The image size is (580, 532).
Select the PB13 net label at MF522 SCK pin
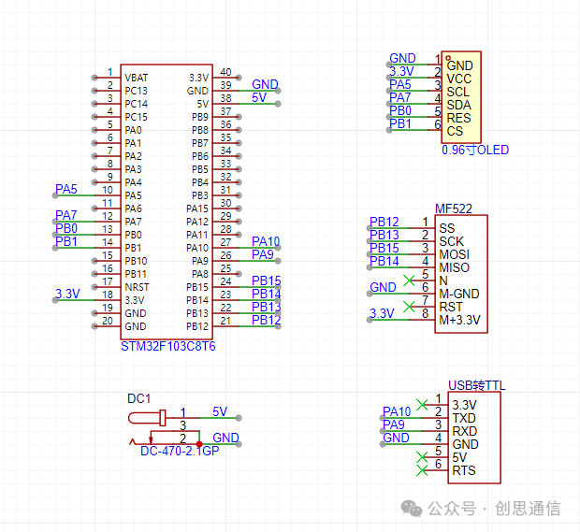(x=384, y=235)
